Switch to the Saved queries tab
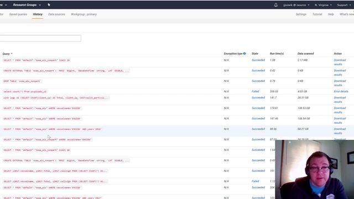 pos(18,14)
